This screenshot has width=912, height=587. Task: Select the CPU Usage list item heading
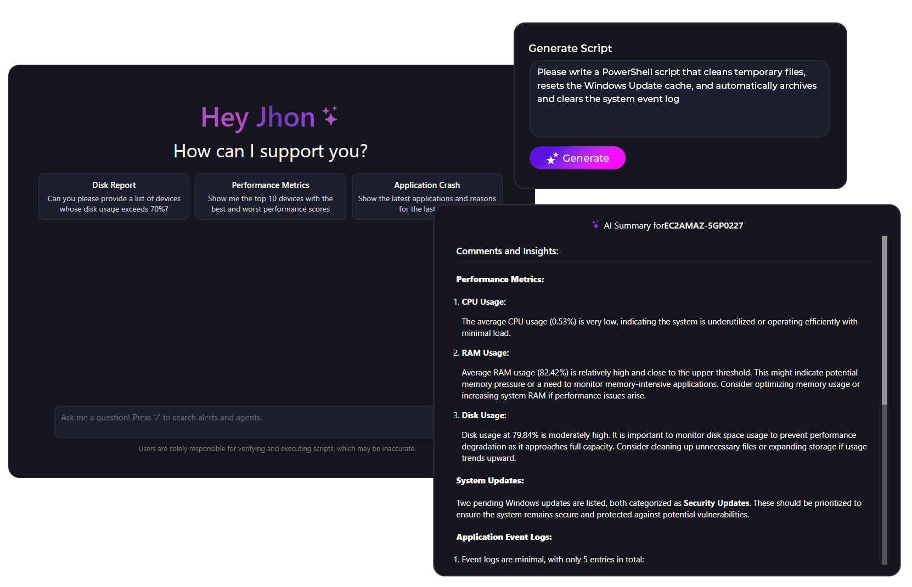pyautogui.click(x=483, y=302)
